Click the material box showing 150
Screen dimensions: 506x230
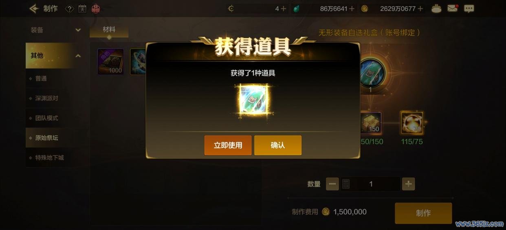point(371,123)
